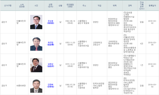Click registration date 2018-03-09
The image size is (159, 95).
(x=152, y=65)
